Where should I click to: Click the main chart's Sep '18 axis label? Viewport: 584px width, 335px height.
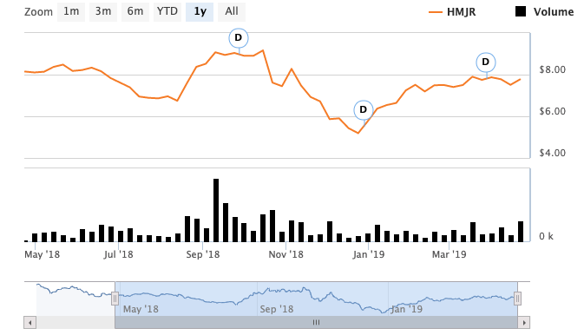point(203,254)
